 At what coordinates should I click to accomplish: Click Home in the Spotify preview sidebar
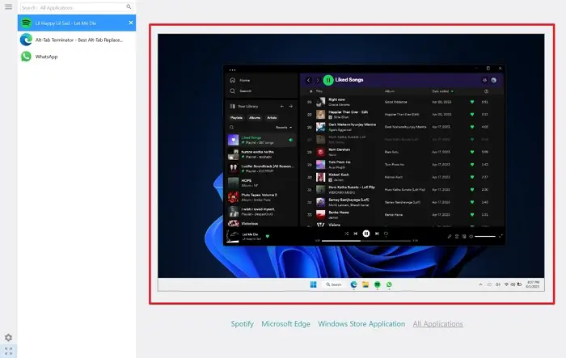(240, 80)
